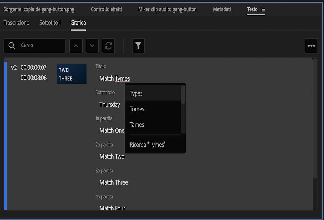Click the Sottotitolo field label
Screen dimensions: 324x220
pyautogui.click(x=105, y=92)
